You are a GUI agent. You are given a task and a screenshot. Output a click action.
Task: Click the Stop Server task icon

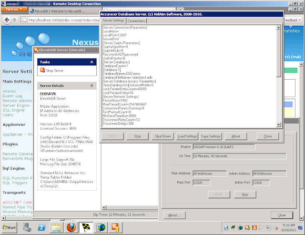pos(42,70)
